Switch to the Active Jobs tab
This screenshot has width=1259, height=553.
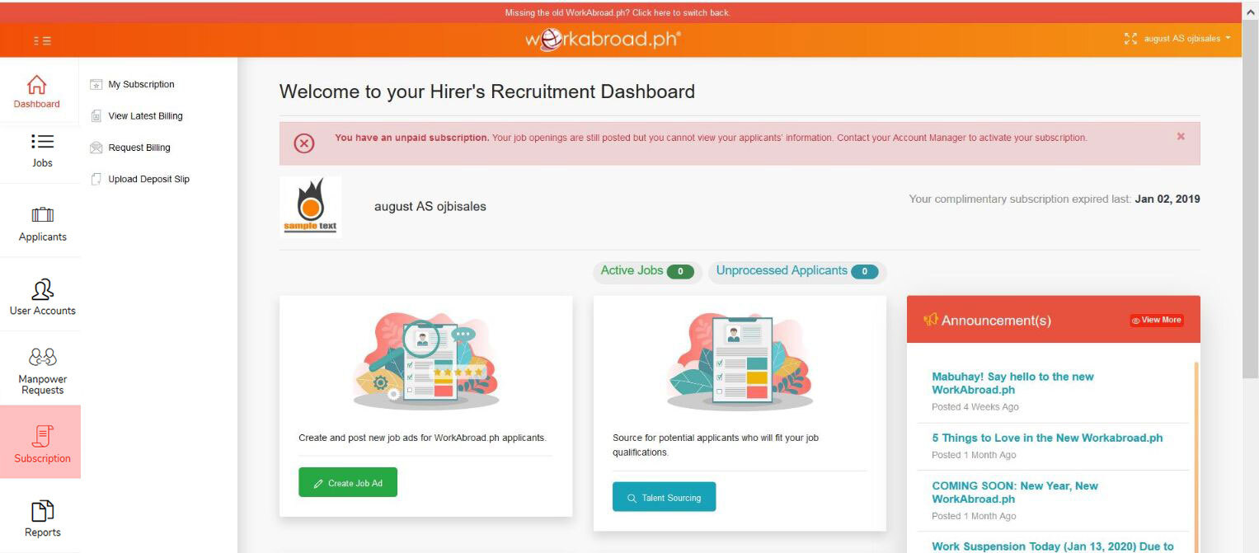646,270
